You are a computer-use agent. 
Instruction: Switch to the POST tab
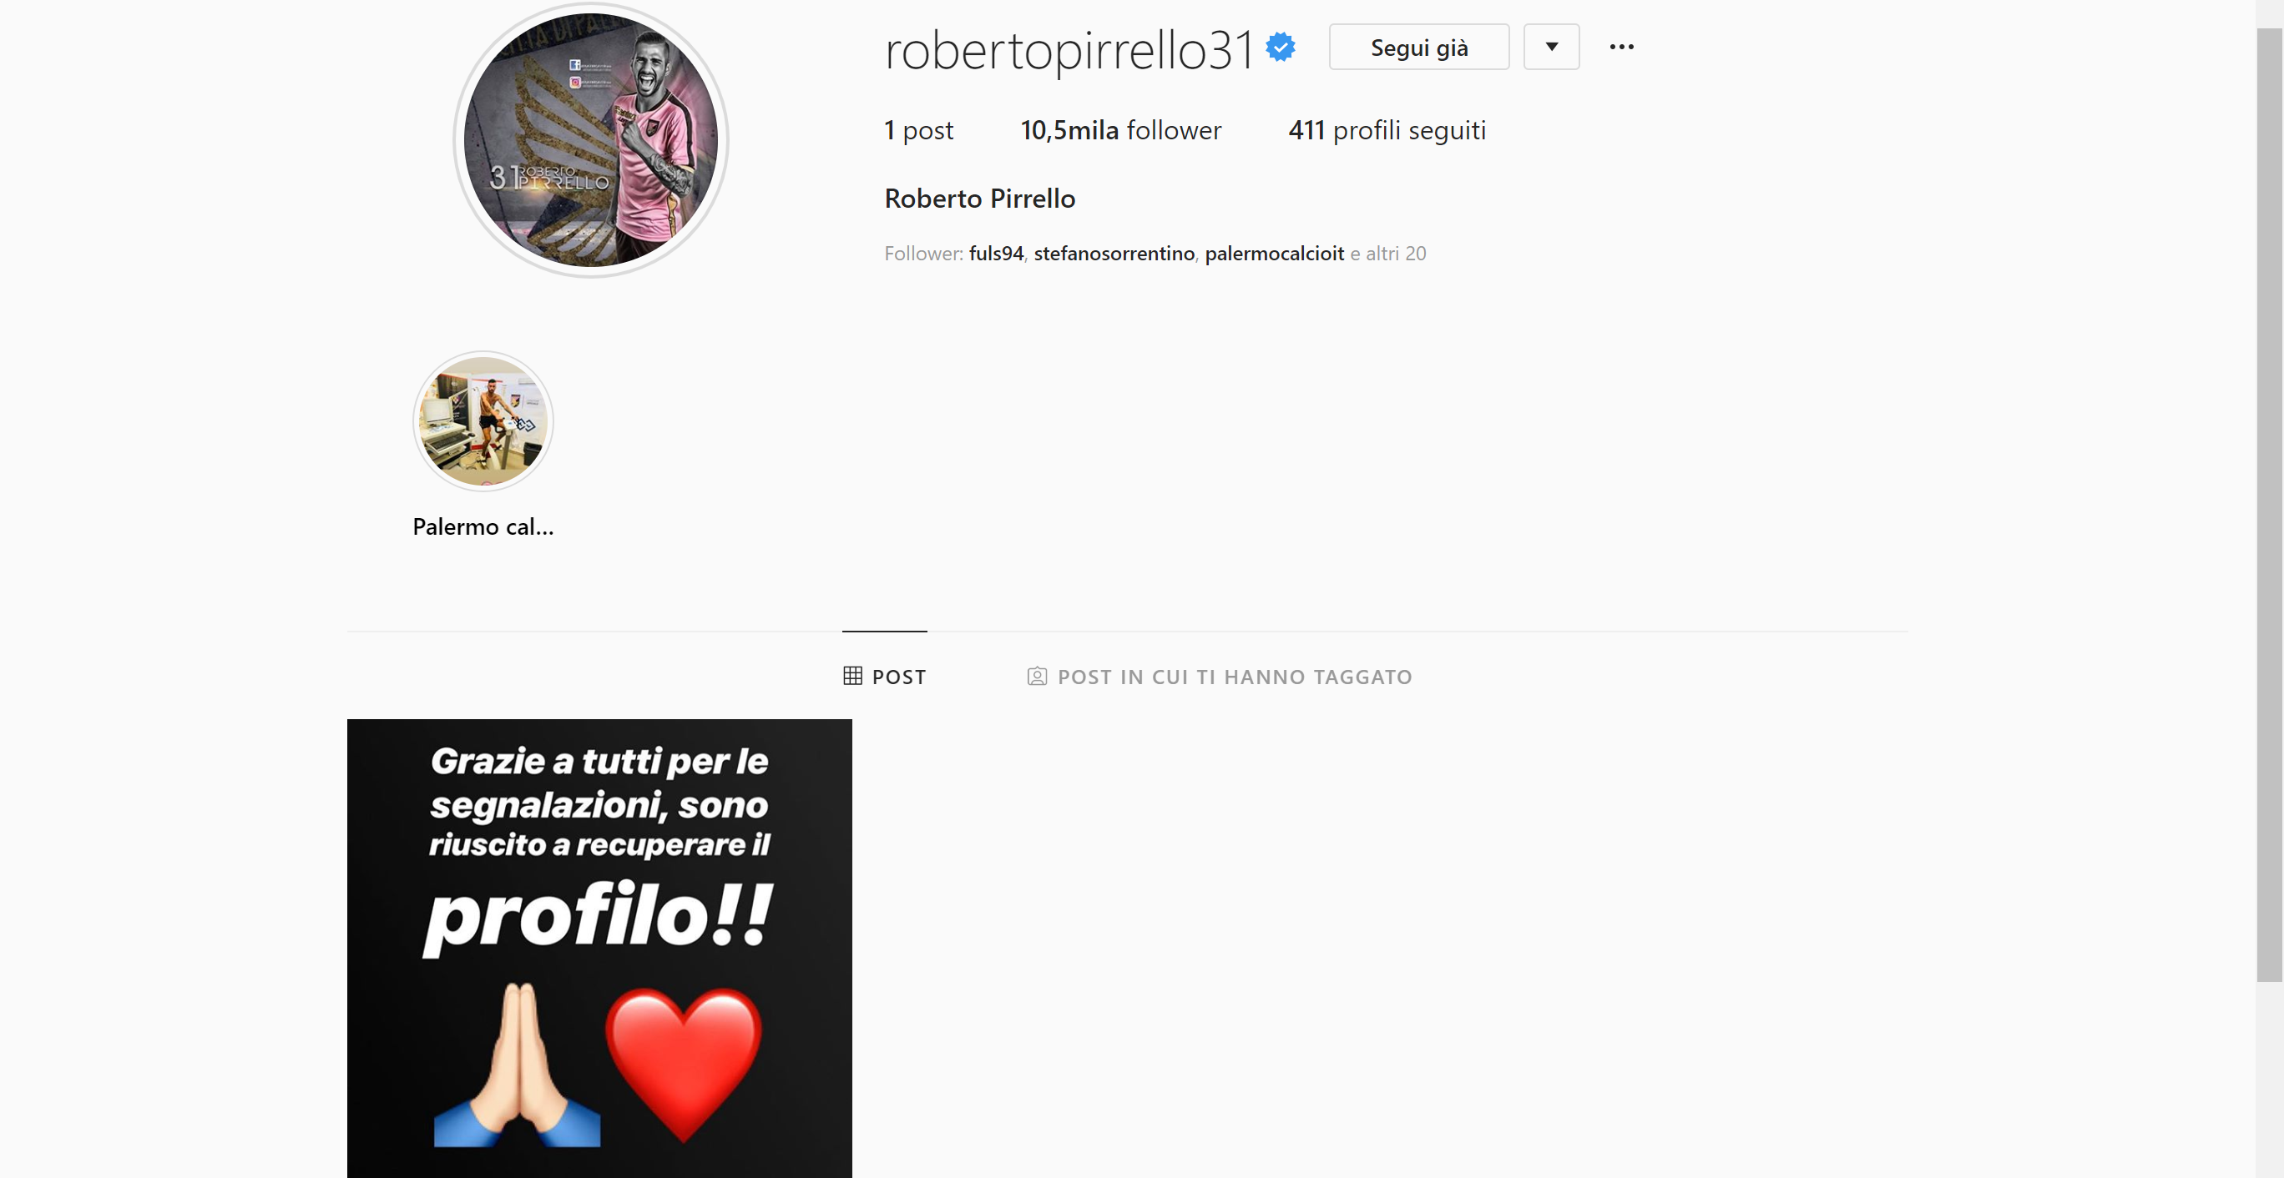click(x=885, y=677)
